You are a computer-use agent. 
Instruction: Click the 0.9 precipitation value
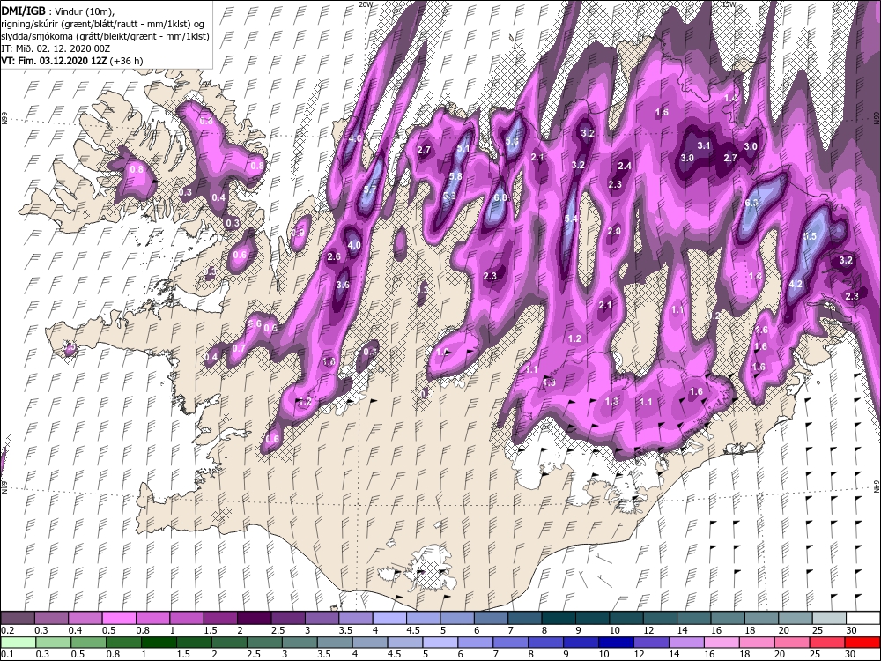(x=299, y=233)
